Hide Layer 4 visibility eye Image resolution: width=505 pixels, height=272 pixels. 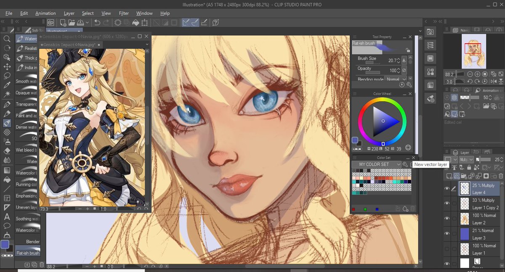[x=447, y=189]
